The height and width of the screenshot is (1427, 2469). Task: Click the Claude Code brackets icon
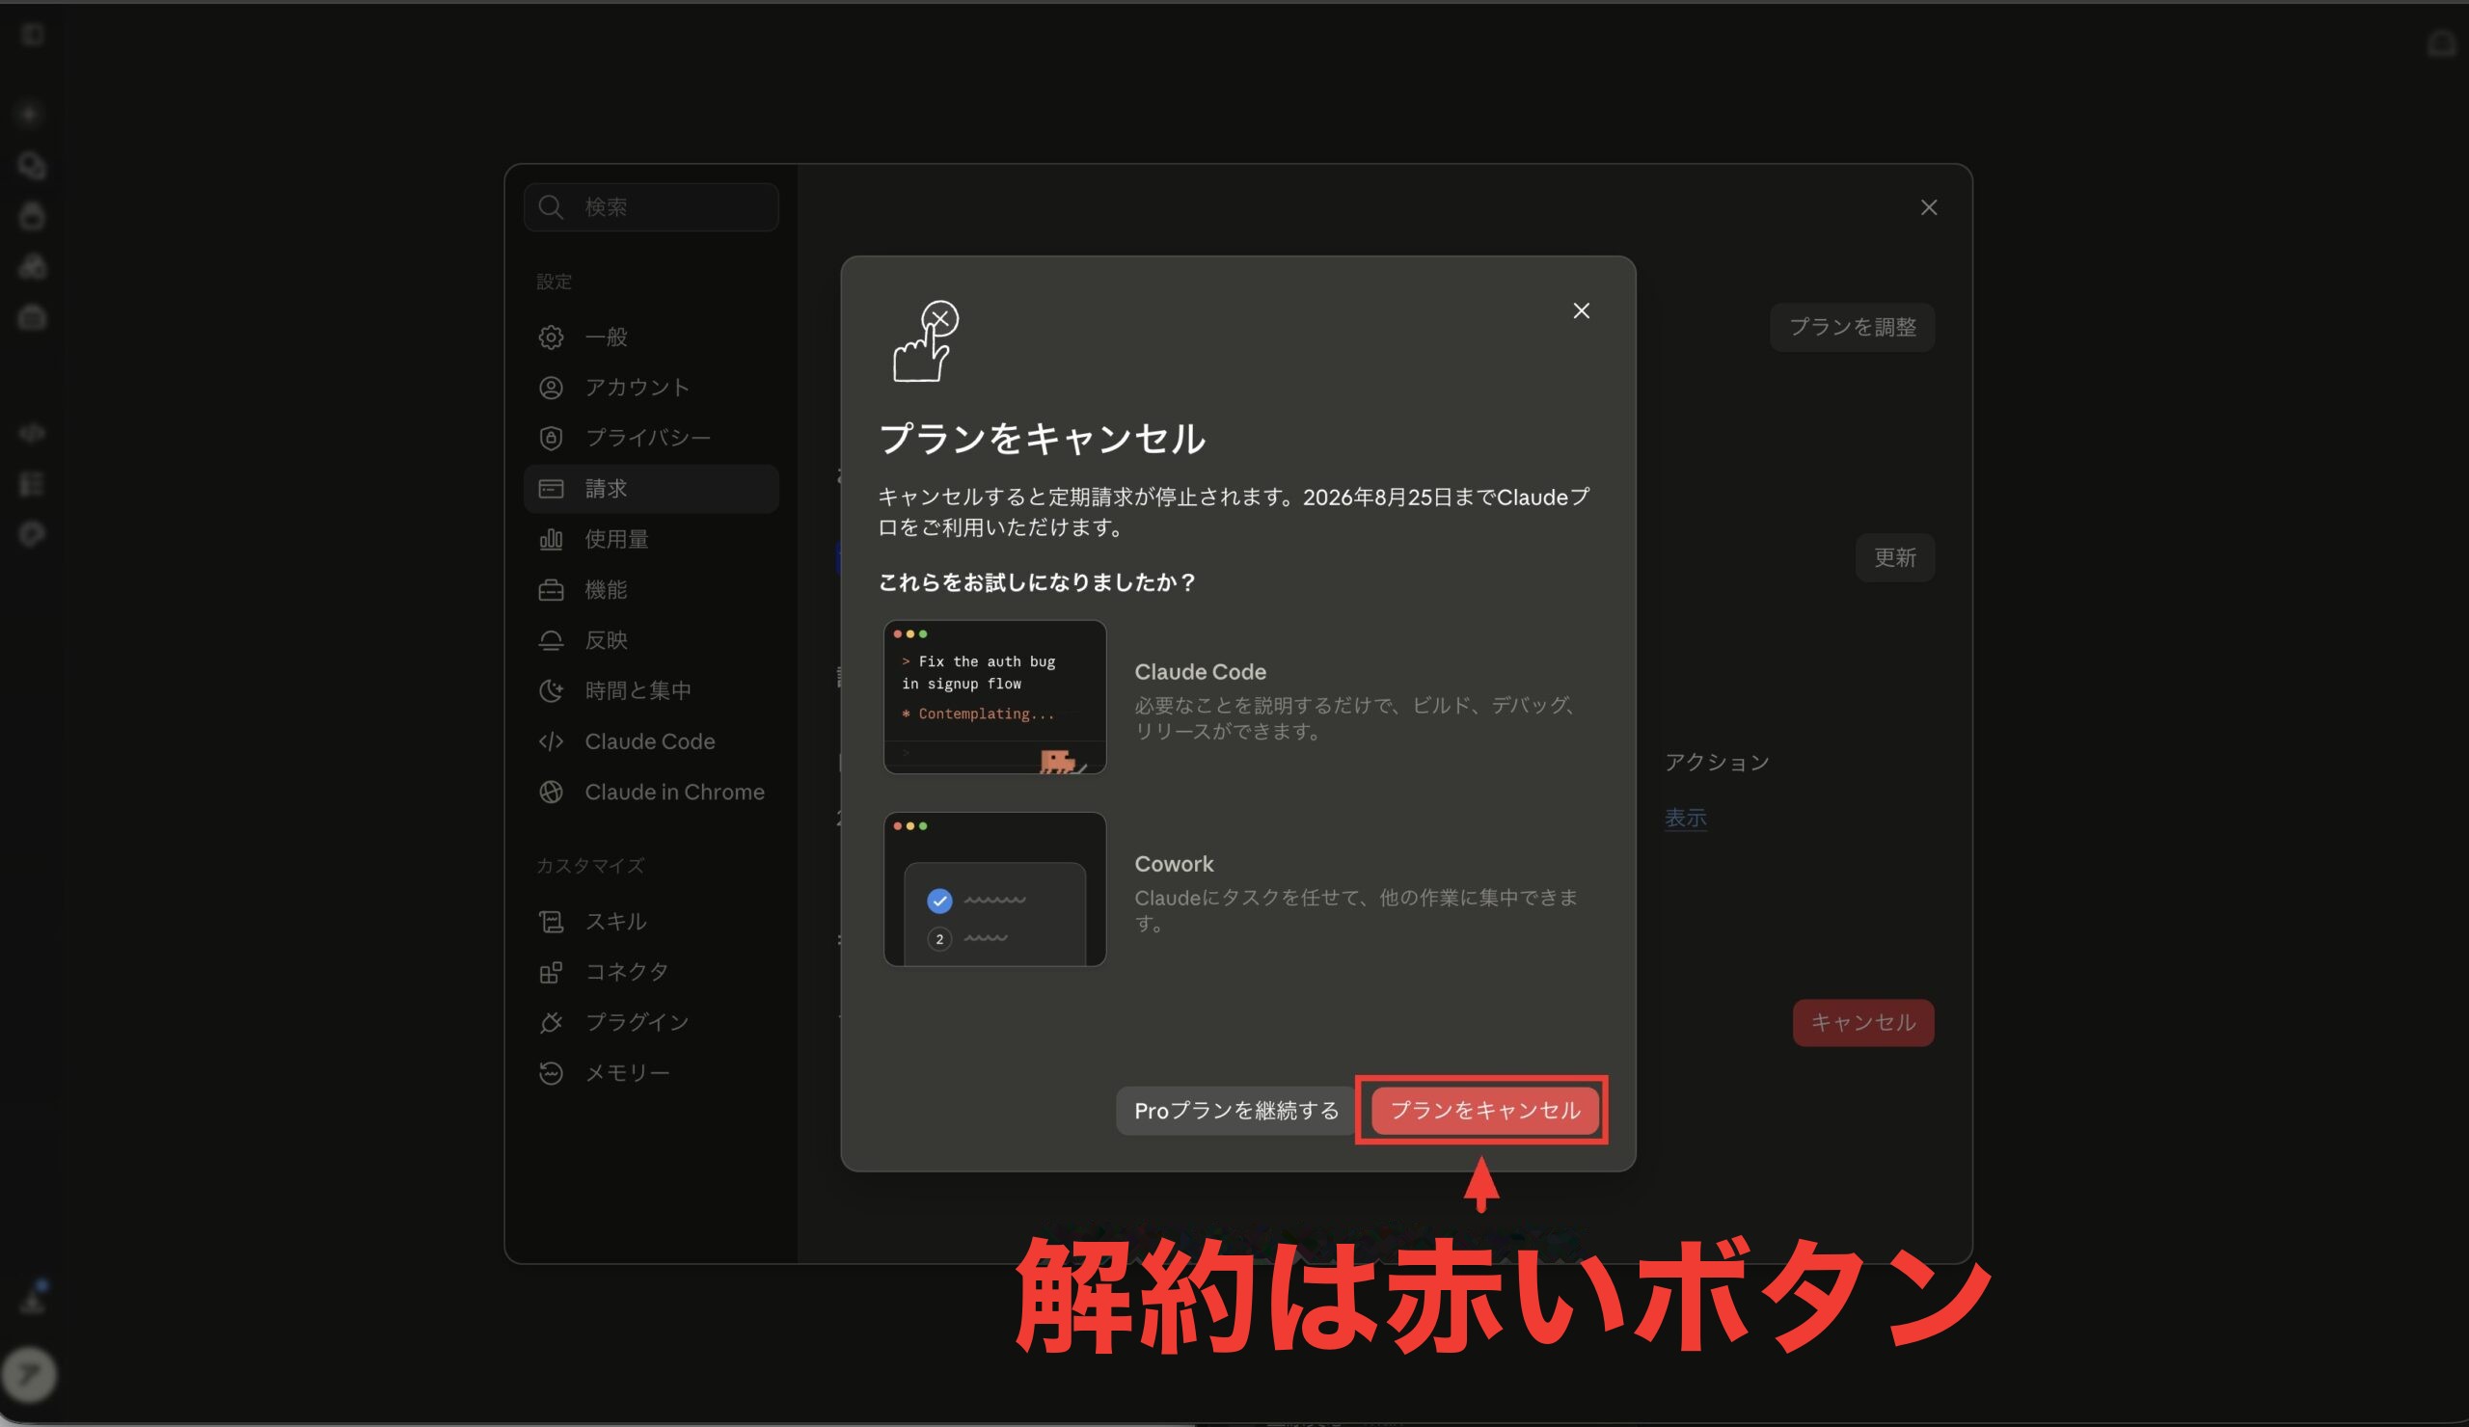[551, 741]
